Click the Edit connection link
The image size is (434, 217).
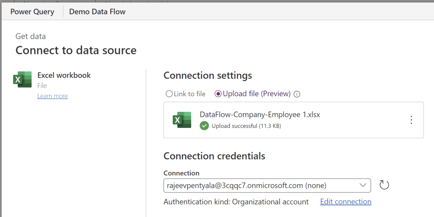pos(345,202)
